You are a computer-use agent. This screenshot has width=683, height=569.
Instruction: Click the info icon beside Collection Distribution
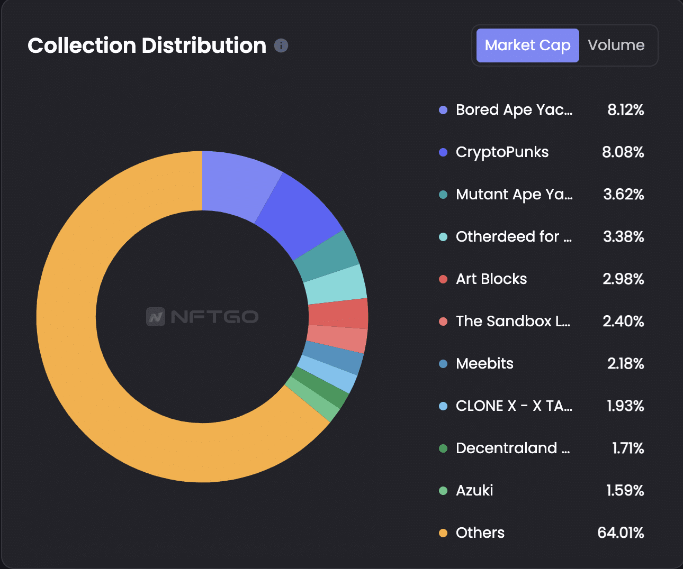[281, 46]
